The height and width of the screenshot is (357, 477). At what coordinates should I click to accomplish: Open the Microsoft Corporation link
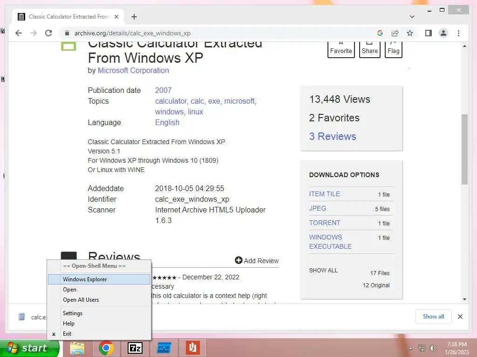click(133, 71)
